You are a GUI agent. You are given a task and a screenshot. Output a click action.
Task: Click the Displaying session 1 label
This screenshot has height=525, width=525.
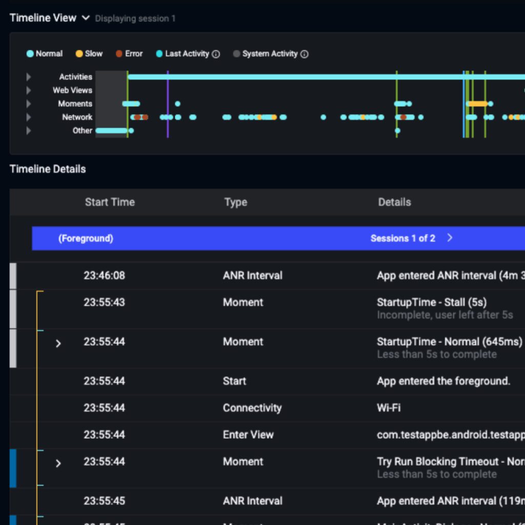tap(135, 18)
